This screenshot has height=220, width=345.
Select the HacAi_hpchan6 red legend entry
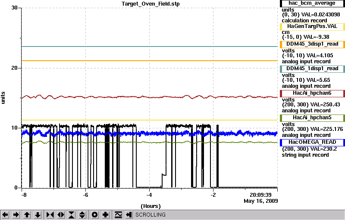[312, 93]
